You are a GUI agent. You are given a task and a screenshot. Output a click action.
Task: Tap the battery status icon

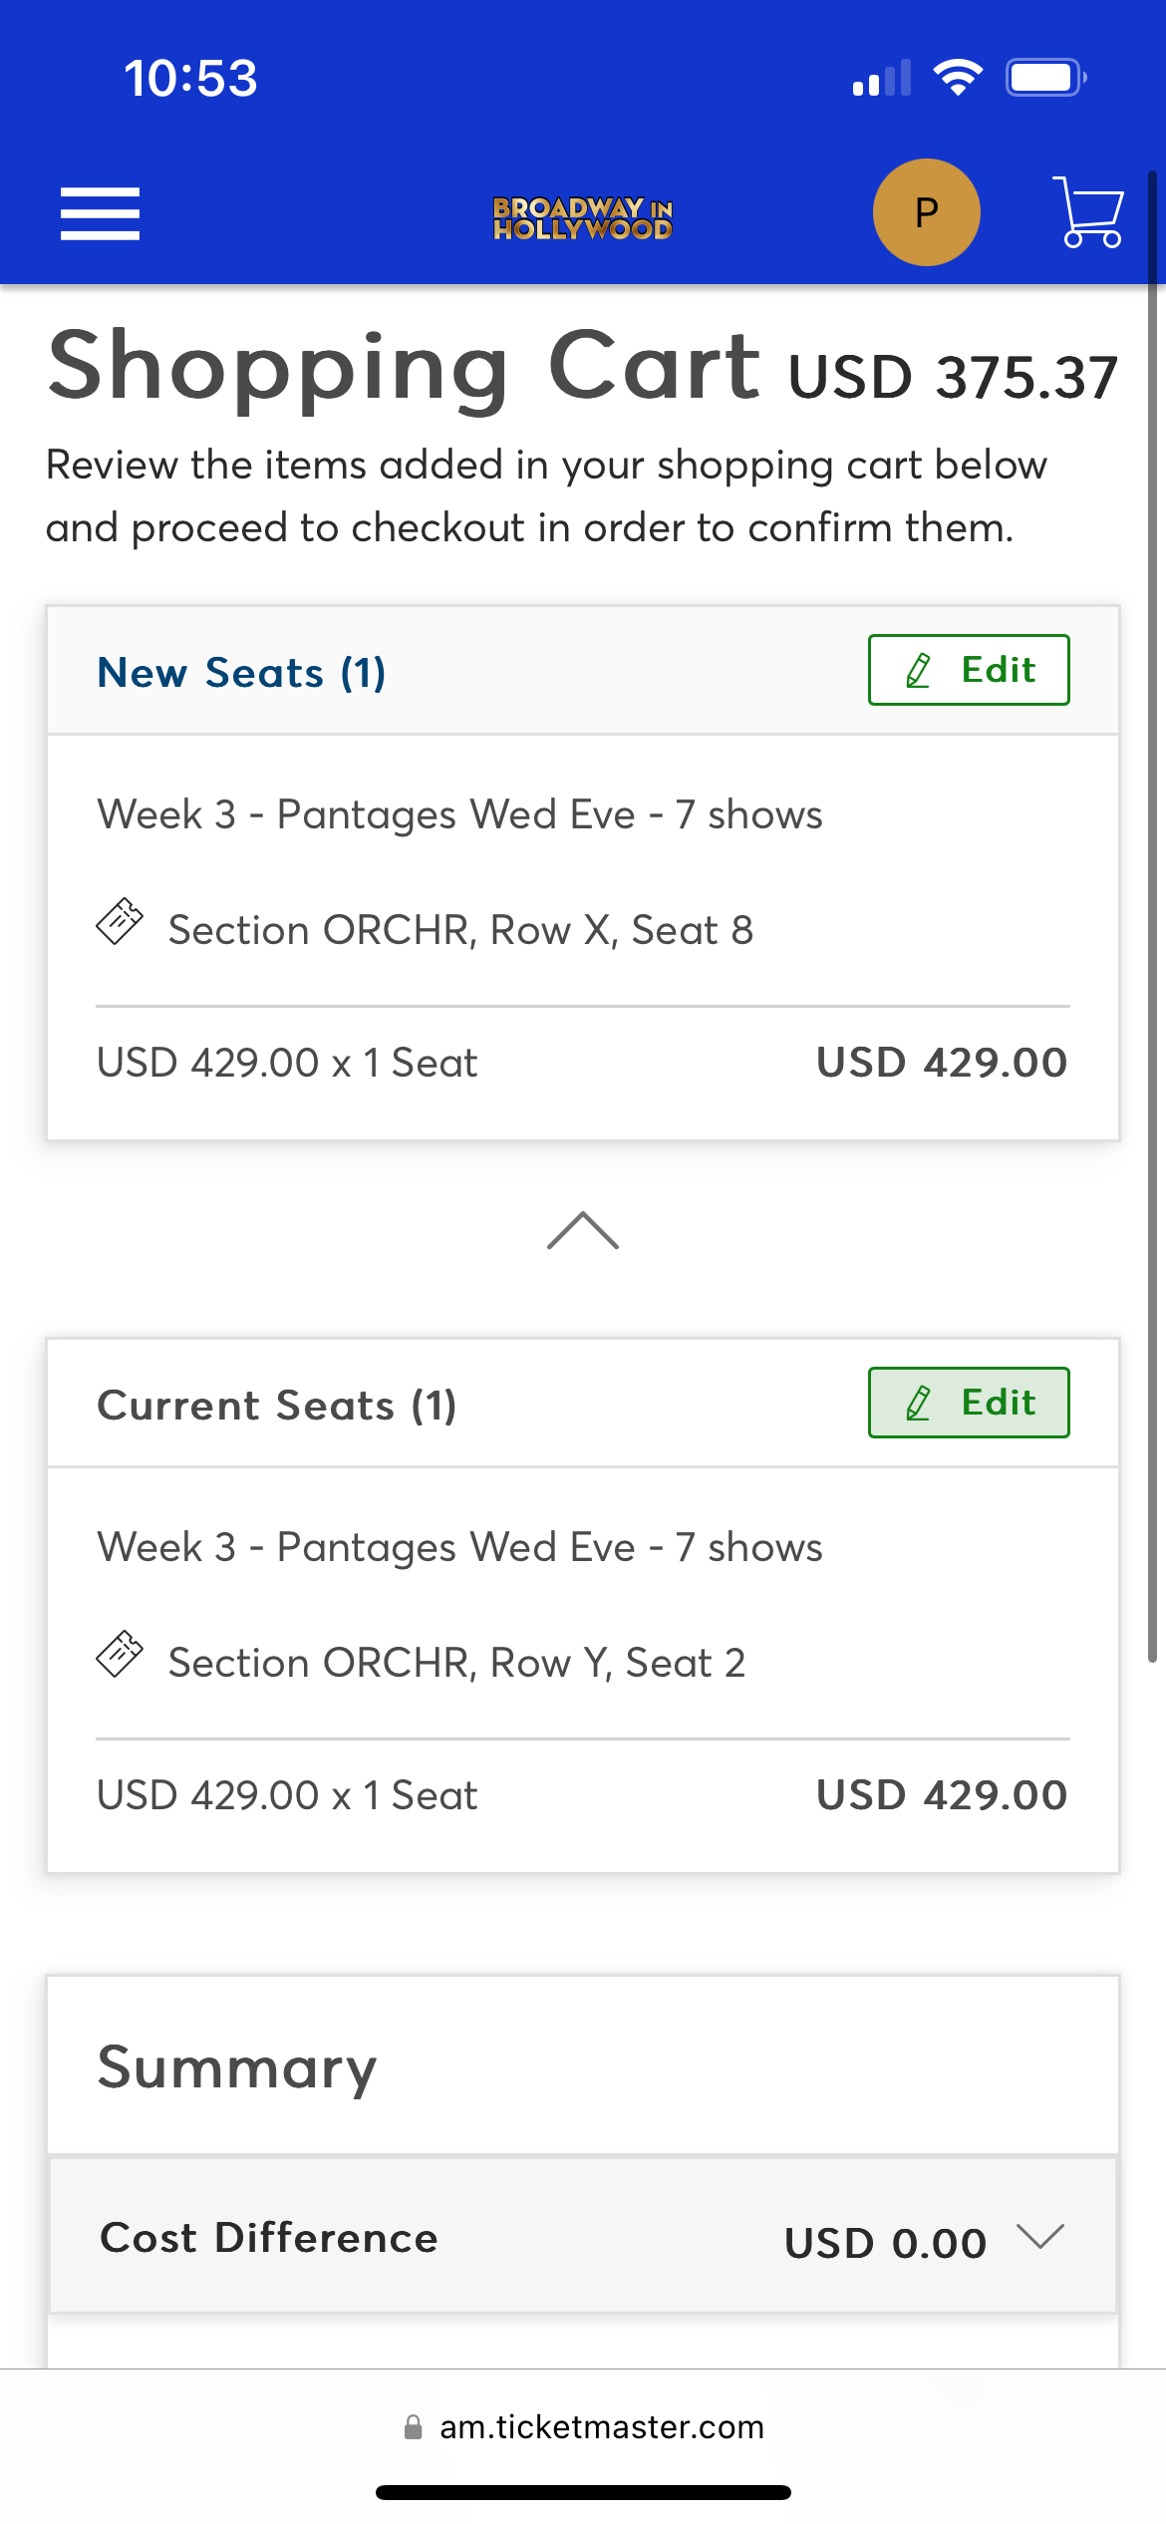[1045, 78]
